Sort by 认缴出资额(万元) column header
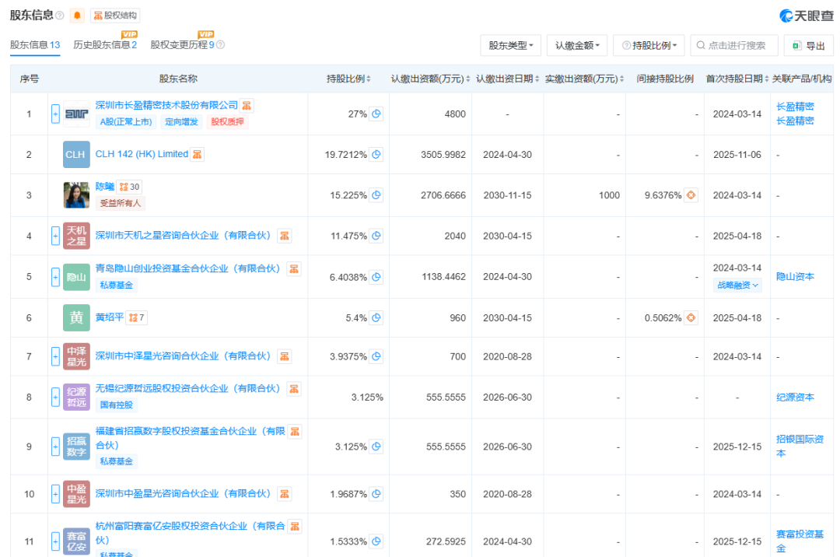 (x=430, y=79)
